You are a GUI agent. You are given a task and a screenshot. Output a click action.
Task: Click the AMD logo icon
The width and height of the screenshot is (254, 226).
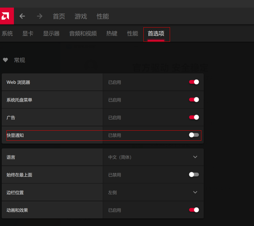pyautogui.click(x=6, y=16)
